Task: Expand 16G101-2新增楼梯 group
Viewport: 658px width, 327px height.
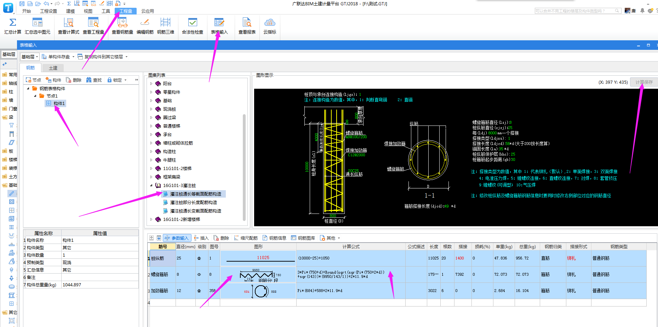Action: pos(151,220)
